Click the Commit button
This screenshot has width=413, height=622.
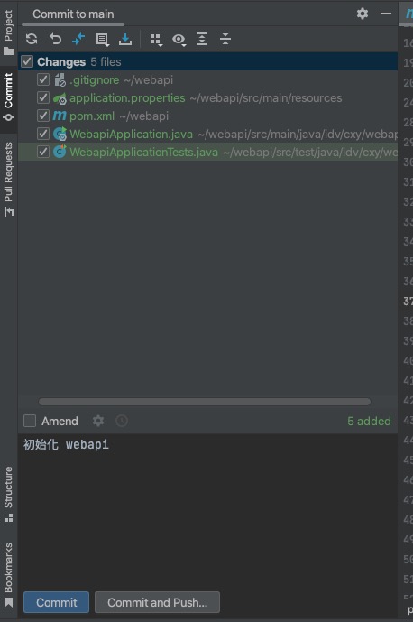pos(56,602)
